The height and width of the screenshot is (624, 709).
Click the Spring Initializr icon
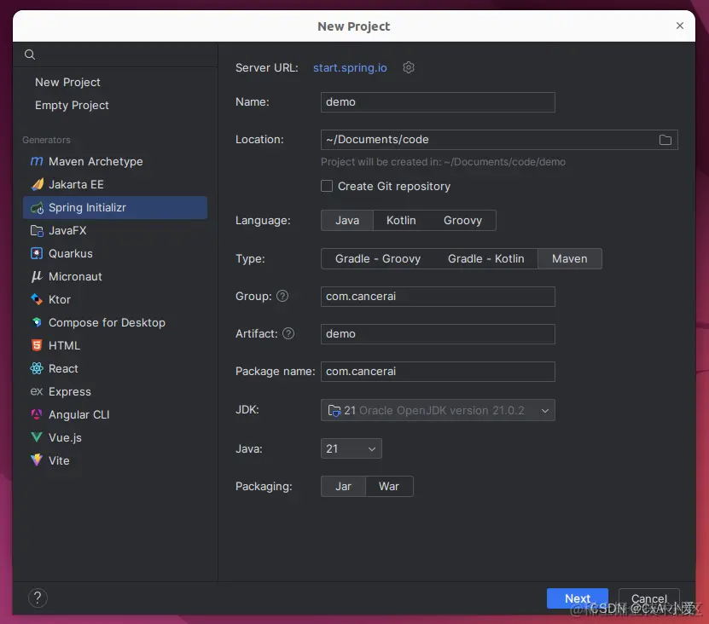37,208
